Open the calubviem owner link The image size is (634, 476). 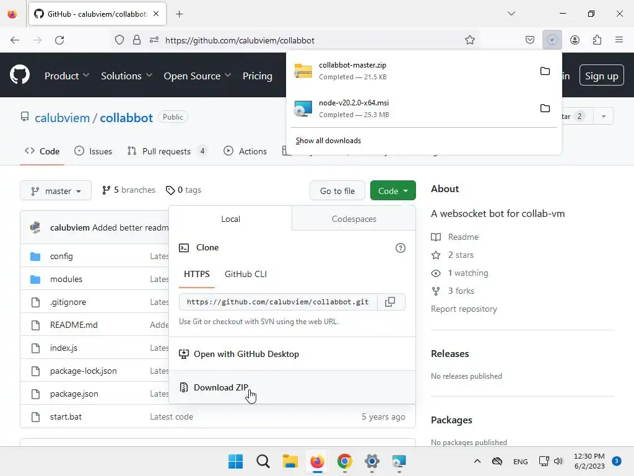(63, 118)
